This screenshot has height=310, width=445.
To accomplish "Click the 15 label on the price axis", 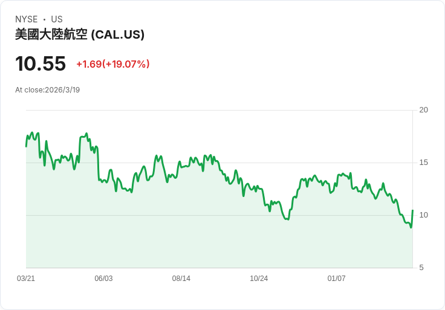I will (x=424, y=163).
